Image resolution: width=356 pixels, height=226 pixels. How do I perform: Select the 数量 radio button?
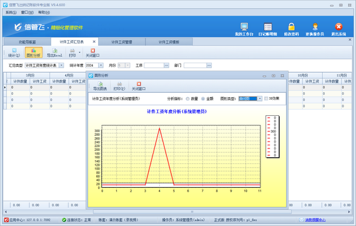pos(187,99)
